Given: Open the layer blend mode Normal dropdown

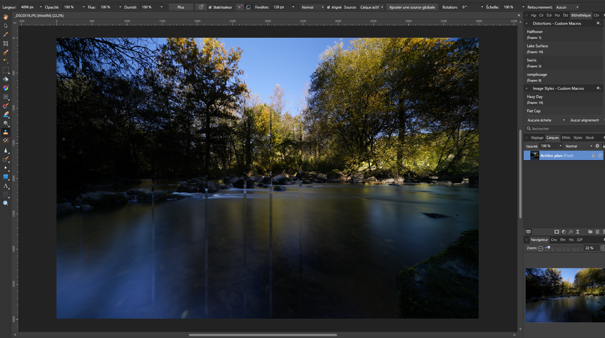Looking at the screenshot, I should pos(579,146).
